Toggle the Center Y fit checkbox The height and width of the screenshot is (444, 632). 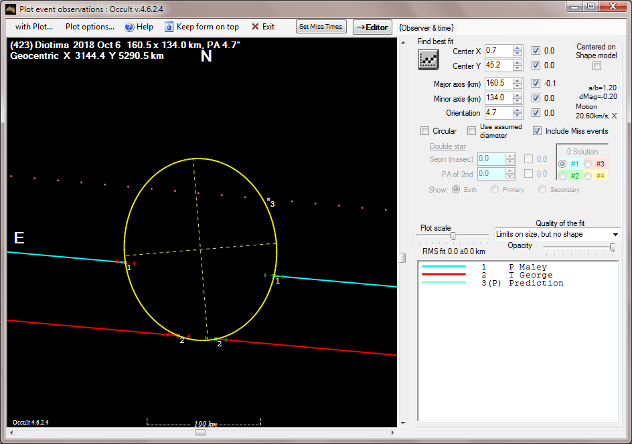pyautogui.click(x=536, y=66)
